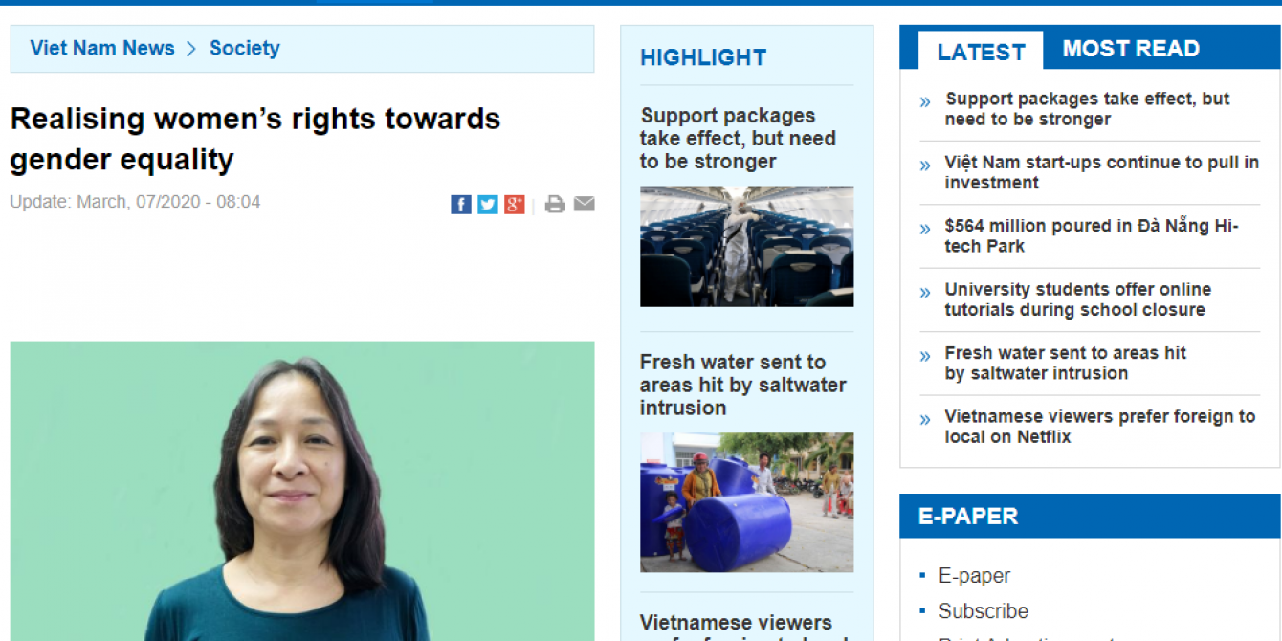Read 'Việt Nam start-ups continue to pull in investment'
The width and height of the screenshot is (1282, 641).
[1101, 172]
